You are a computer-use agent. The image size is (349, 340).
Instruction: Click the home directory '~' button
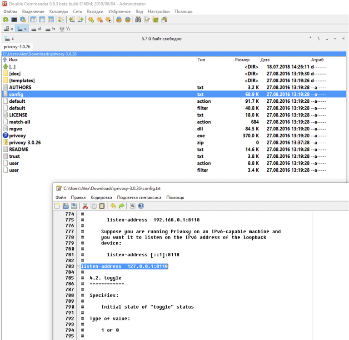(x=335, y=39)
